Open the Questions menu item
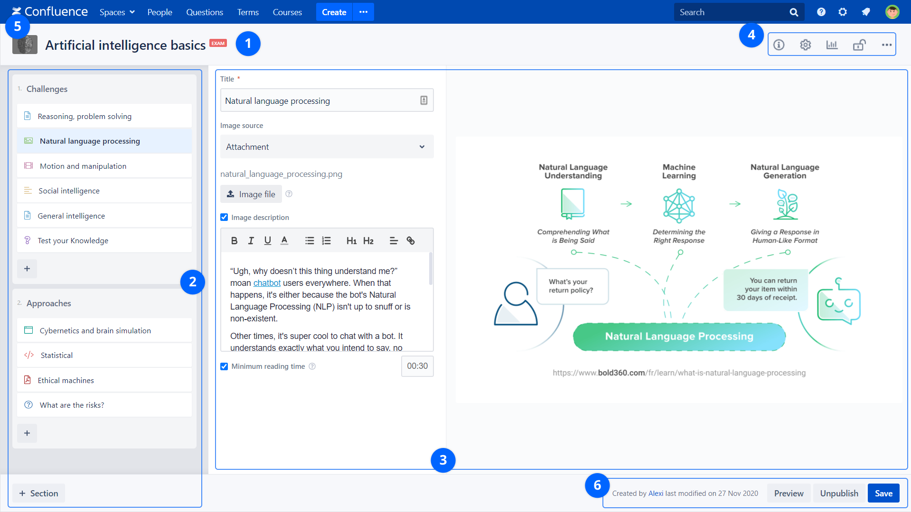 pos(204,12)
